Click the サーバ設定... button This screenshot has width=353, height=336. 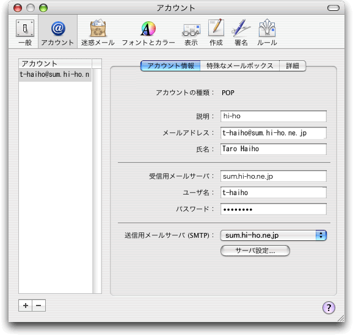coord(255,251)
